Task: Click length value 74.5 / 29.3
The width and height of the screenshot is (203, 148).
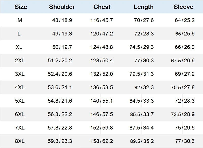Action: click(142, 47)
